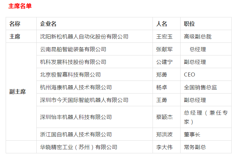The width and height of the screenshot is (238, 158).
Task: Click the name 蔡颖杰
Action: coord(164,117)
